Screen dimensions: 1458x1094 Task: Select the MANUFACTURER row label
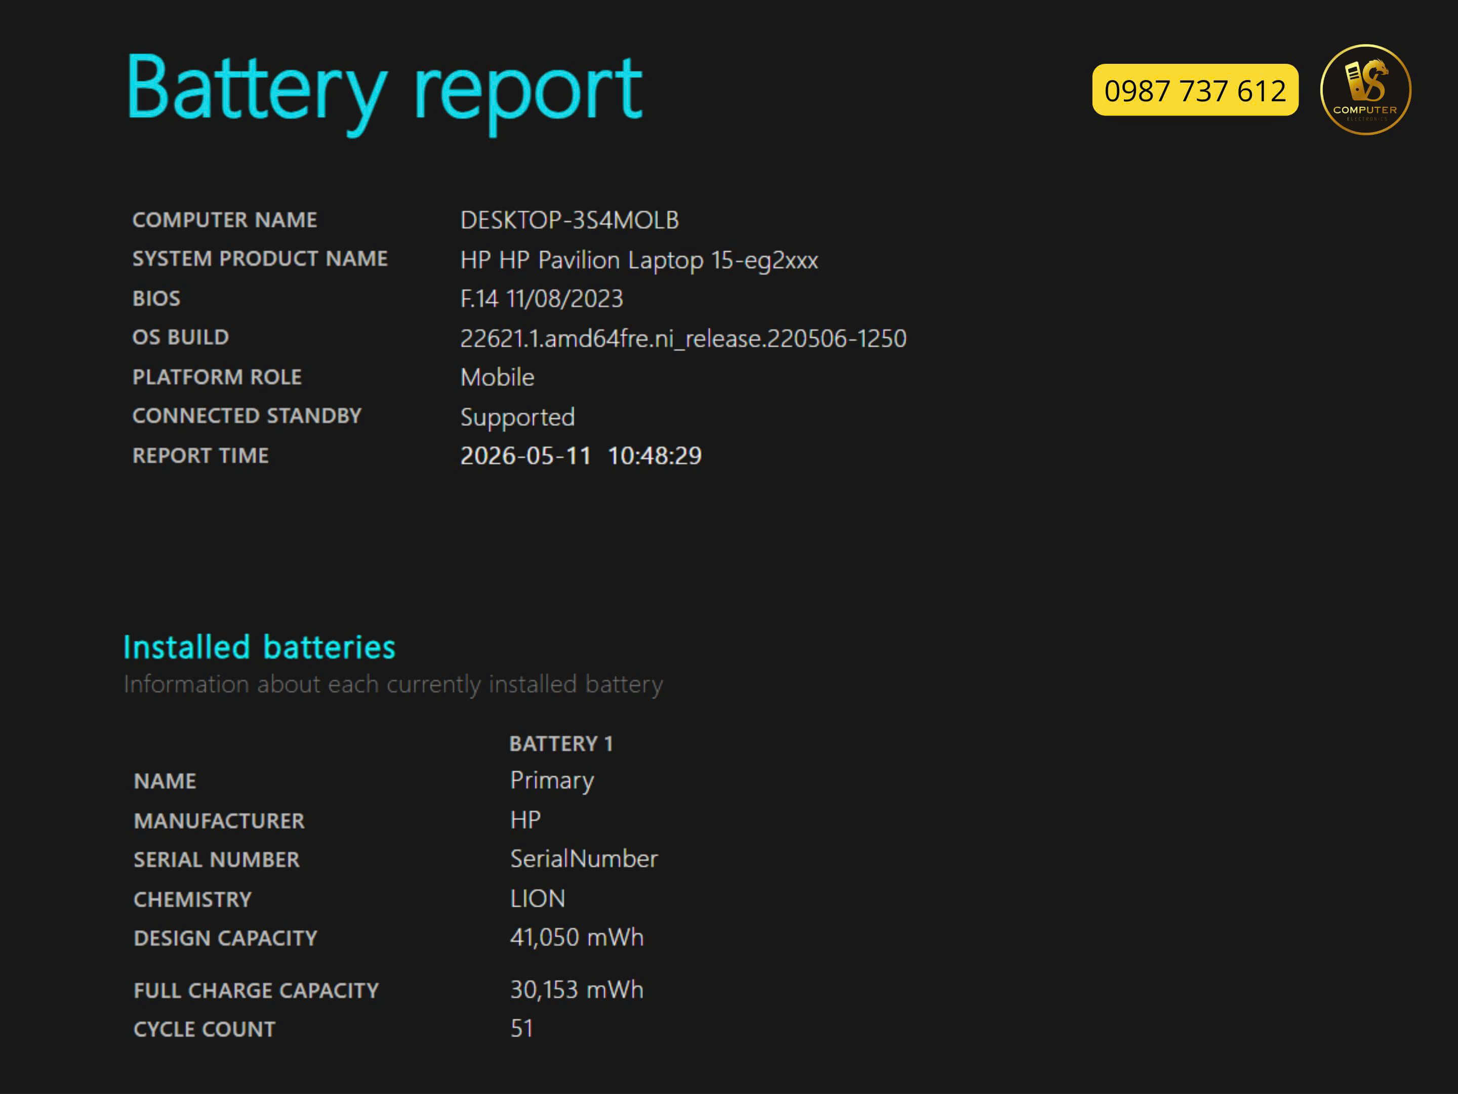[x=219, y=821]
